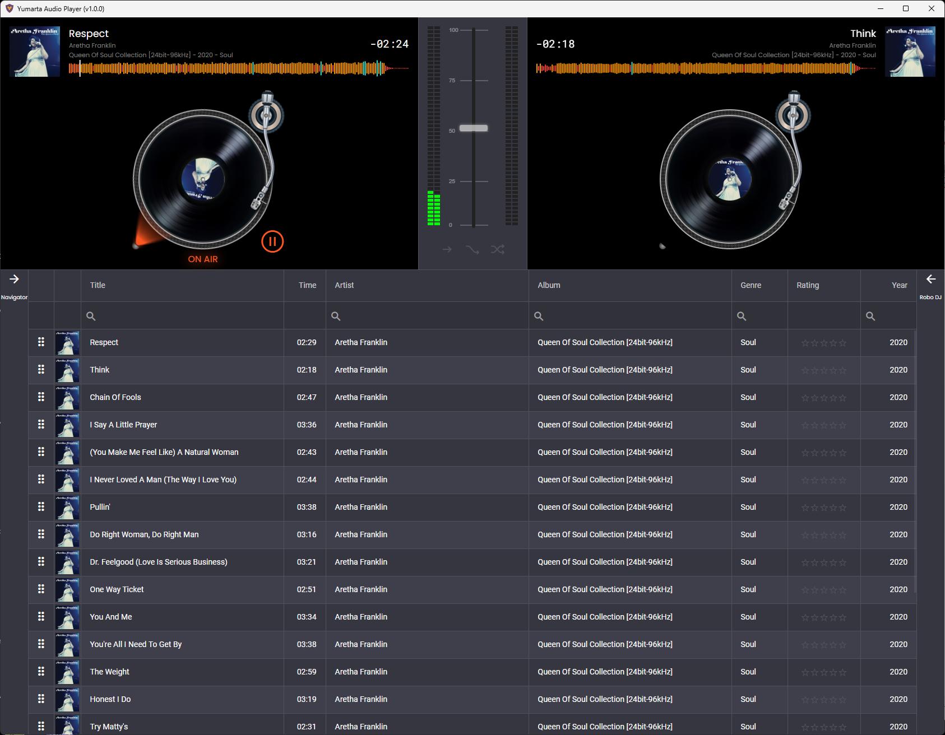The height and width of the screenshot is (735, 945).
Task: Click the Year filter search icon
Action: pos(870,317)
